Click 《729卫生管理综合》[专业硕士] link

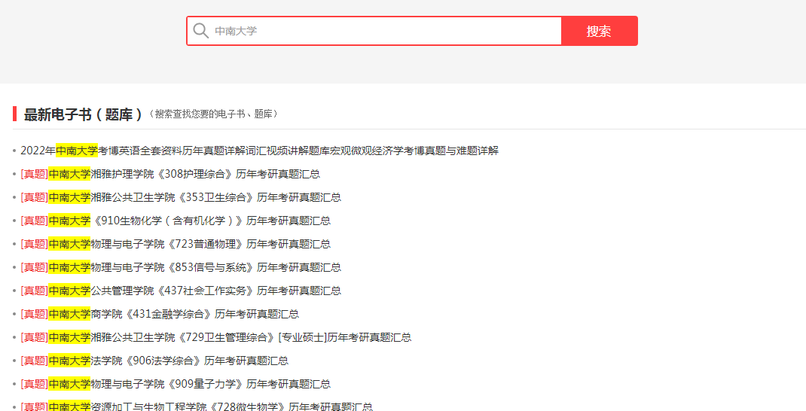[251, 337]
